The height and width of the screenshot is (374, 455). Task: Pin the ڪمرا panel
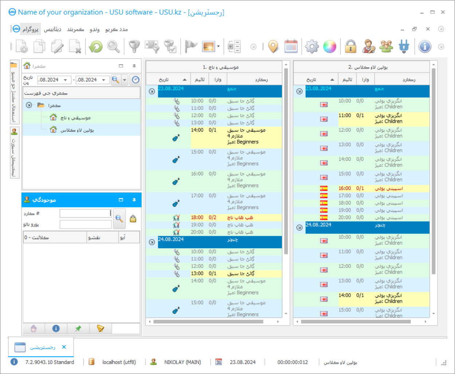coord(134,66)
